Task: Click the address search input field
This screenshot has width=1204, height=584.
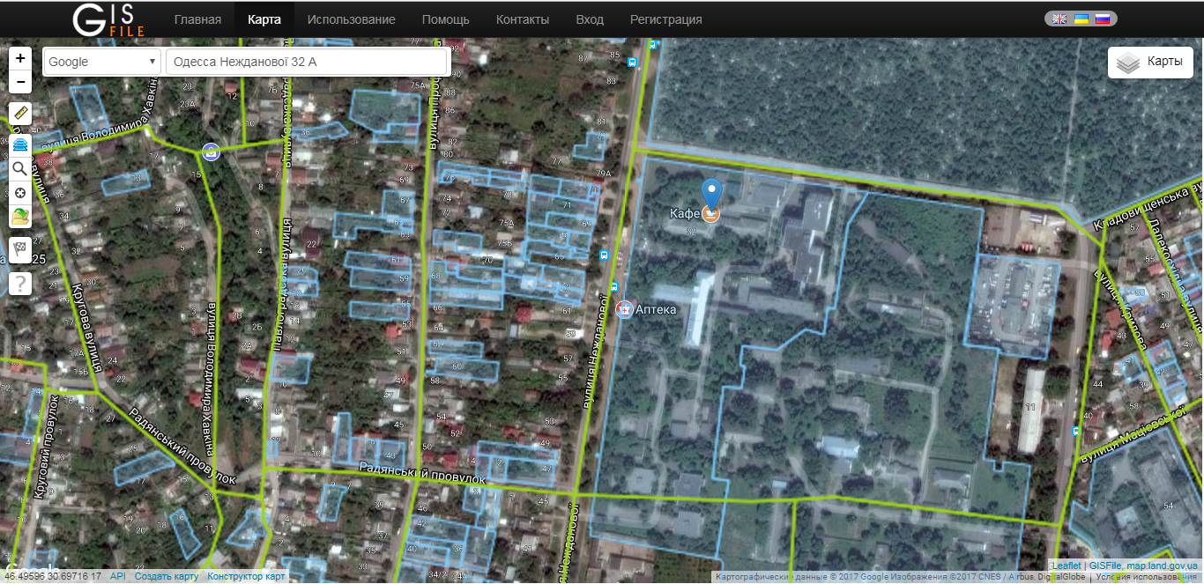Action: 307,62
